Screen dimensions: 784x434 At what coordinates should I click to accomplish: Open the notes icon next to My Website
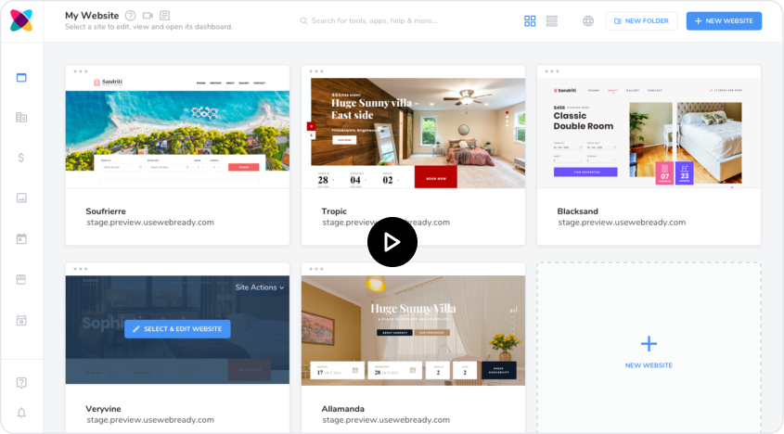[164, 16]
